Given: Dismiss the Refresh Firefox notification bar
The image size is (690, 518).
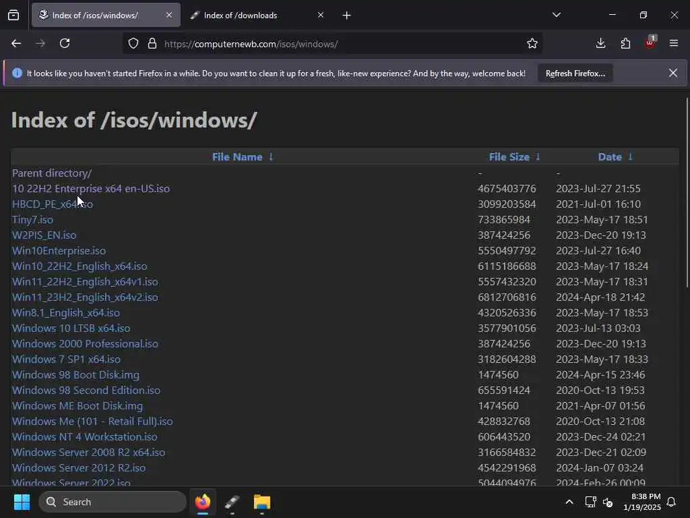Looking at the screenshot, I should 673,73.
